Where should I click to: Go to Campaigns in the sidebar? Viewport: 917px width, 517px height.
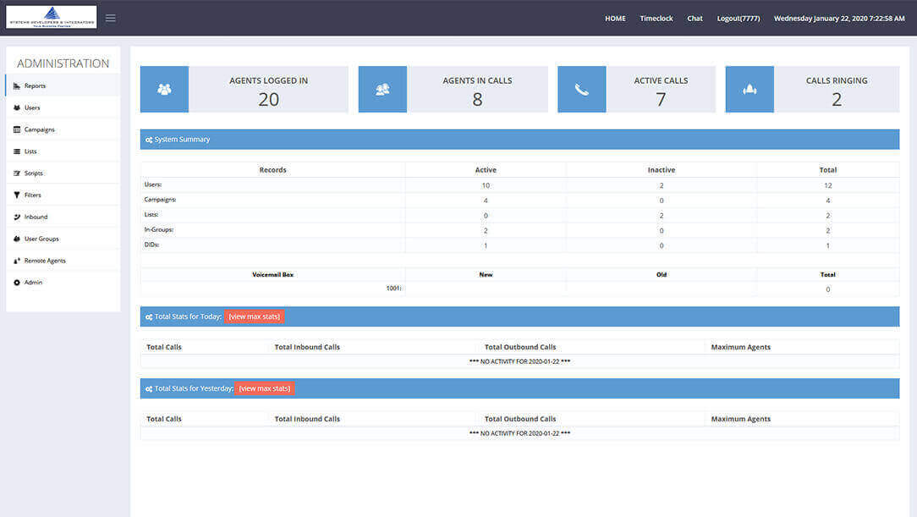pyautogui.click(x=39, y=129)
